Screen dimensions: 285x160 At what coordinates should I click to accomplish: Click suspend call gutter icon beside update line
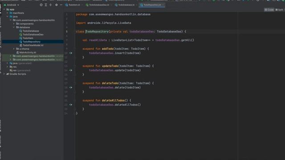pos(71,70)
